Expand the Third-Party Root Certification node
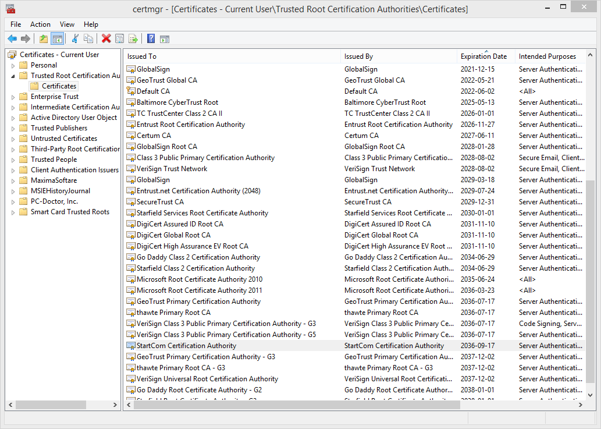The image size is (601, 429). [x=13, y=149]
